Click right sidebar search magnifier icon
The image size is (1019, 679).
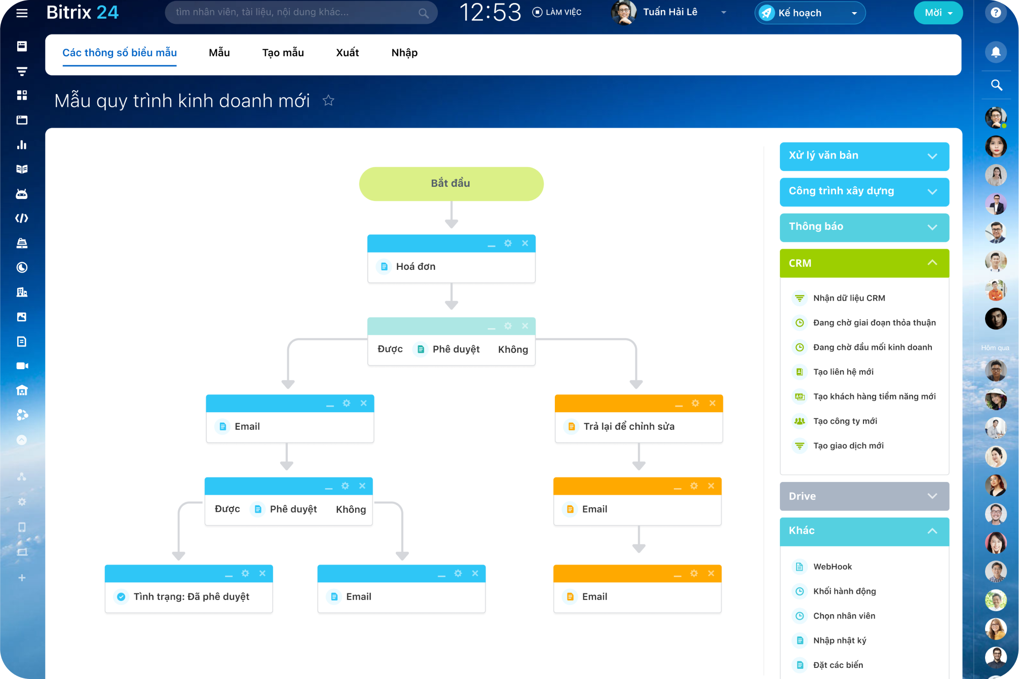[x=996, y=85]
